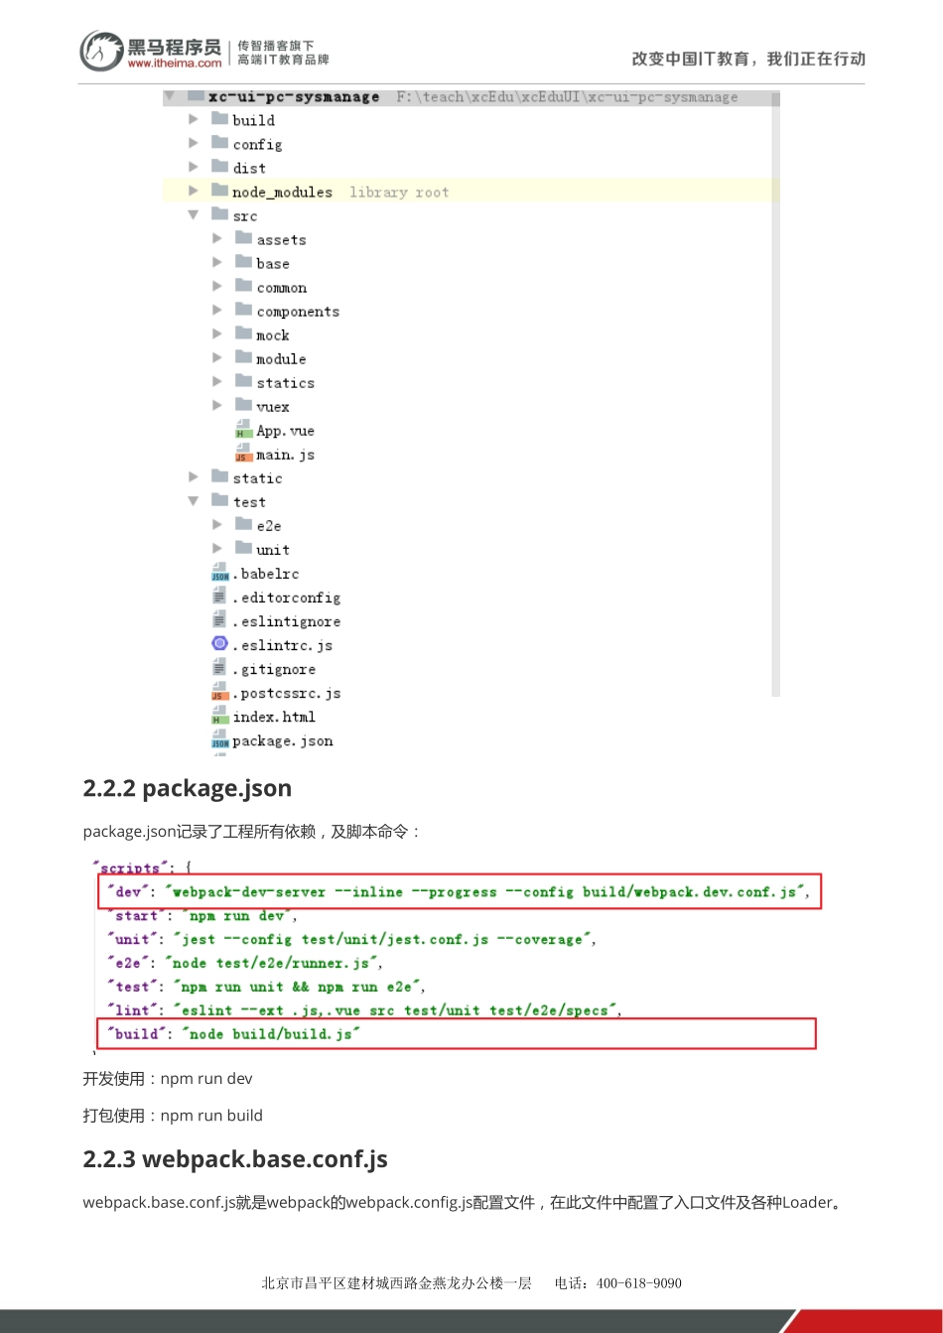Image resolution: width=943 pixels, height=1333 pixels.
Task: Click the .postcssrc.js file icon
Action: click(x=219, y=693)
